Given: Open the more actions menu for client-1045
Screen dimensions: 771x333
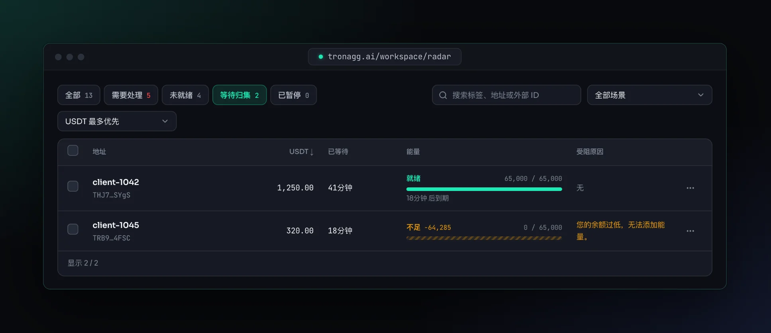Looking at the screenshot, I should coord(690,231).
